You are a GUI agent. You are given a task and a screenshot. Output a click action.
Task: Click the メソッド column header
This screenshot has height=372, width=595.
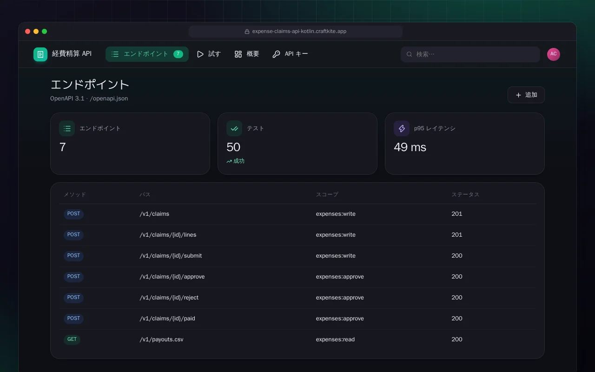(x=75, y=194)
